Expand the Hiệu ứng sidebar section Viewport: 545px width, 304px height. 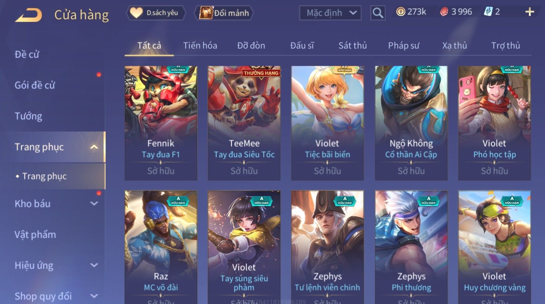click(x=94, y=265)
